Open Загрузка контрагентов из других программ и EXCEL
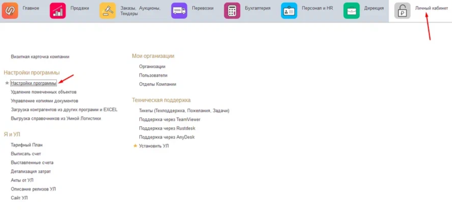Screen dimensions: 452x210 tap(64, 110)
